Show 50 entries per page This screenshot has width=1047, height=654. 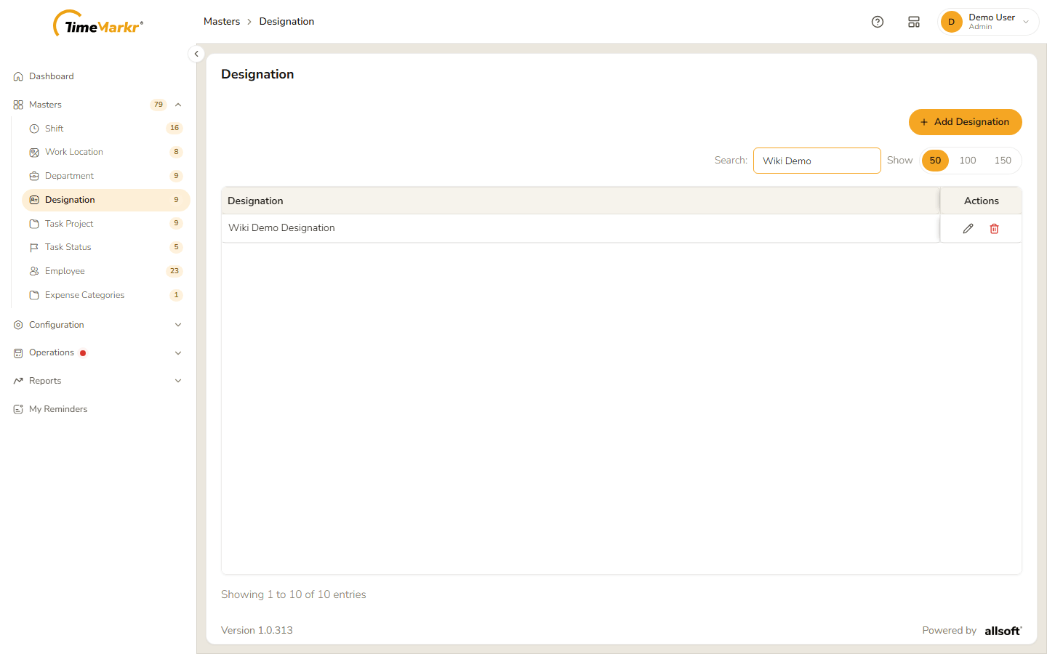(935, 161)
